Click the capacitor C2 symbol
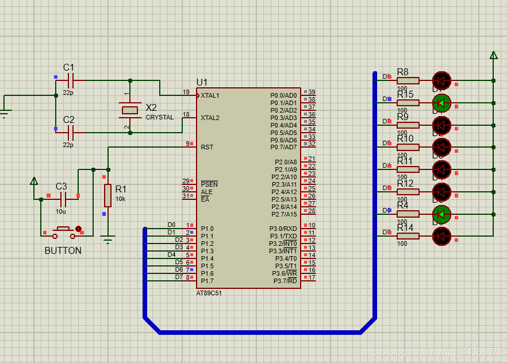The height and width of the screenshot is (363, 507). 71,133
